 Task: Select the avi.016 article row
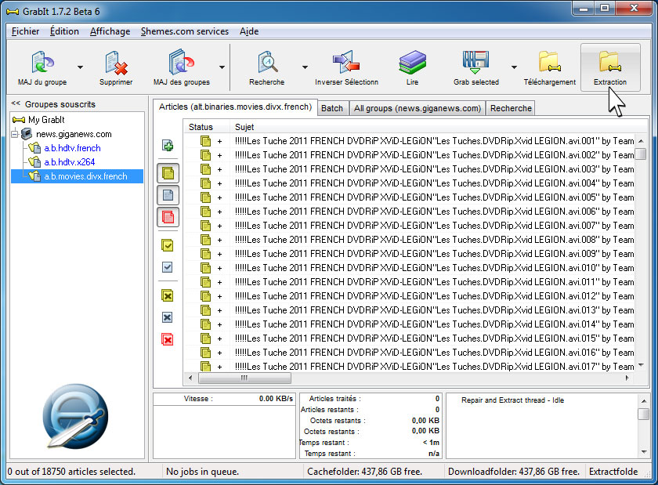[x=409, y=353]
